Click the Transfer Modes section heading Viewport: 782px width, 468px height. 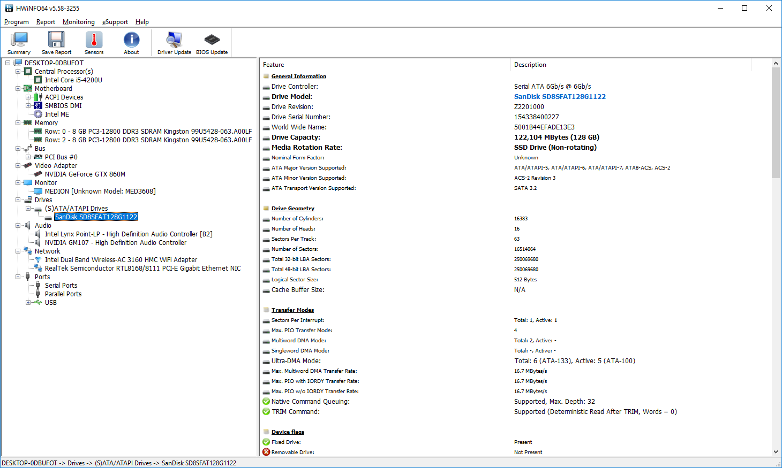[x=292, y=310]
